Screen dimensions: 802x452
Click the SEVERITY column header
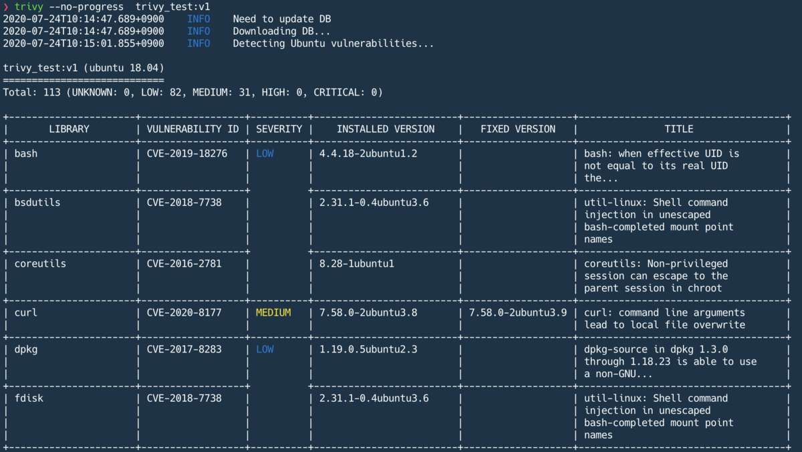279,129
